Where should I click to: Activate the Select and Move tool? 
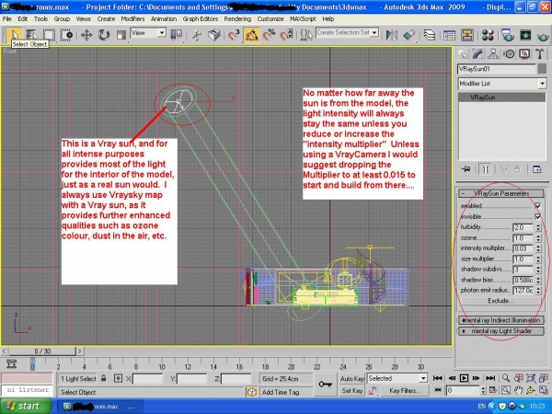(86, 35)
